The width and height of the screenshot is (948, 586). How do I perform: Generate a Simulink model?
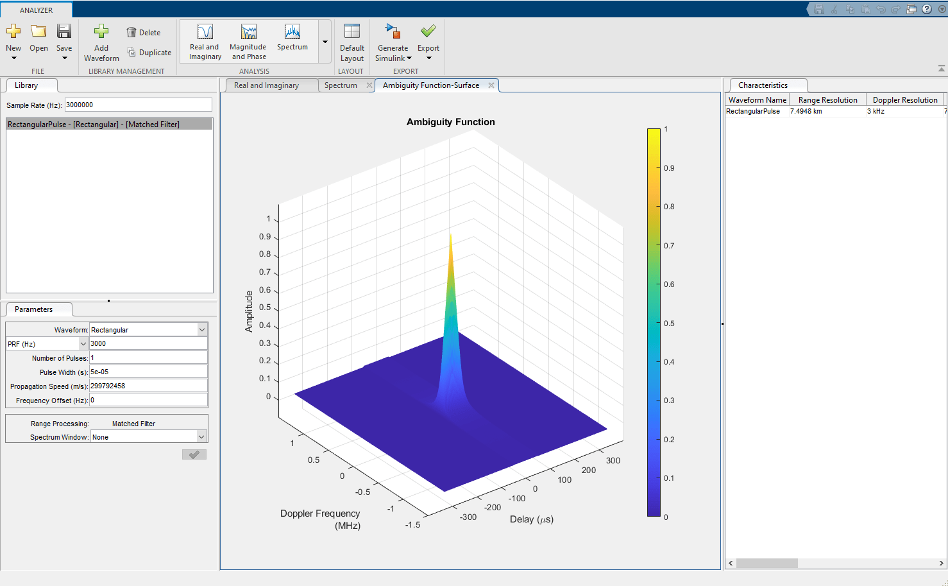click(393, 40)
